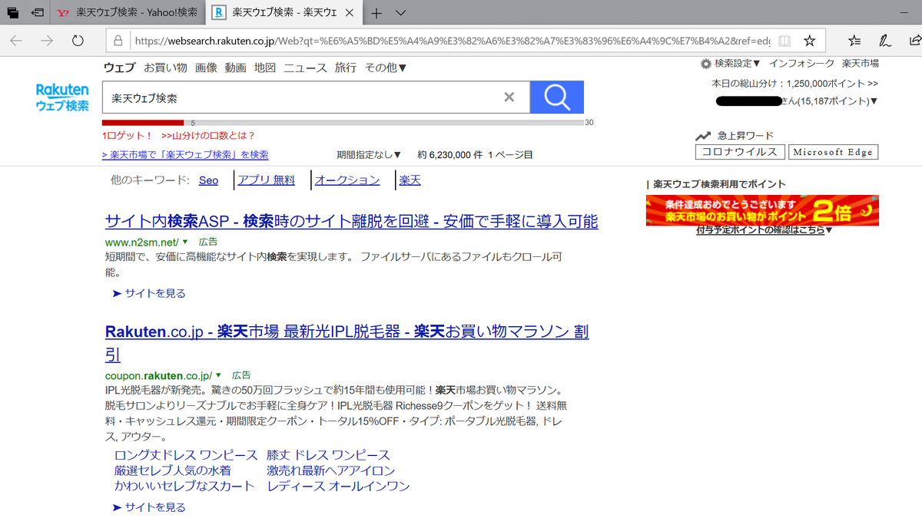Screen dimensions: 922x518
Task: Select the お買い物 search category
Action: (x=165, y=68)
